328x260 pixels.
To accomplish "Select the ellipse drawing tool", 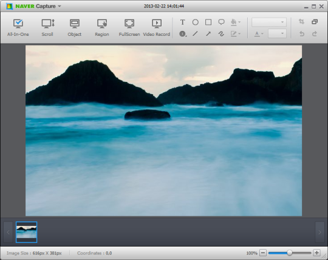I will point(196,22).
